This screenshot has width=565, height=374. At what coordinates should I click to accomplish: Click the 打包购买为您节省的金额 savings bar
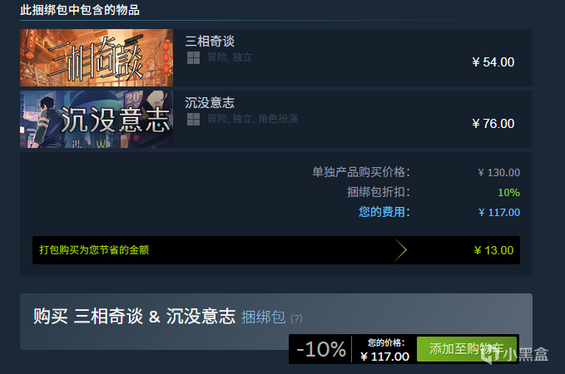coord(276,250)
